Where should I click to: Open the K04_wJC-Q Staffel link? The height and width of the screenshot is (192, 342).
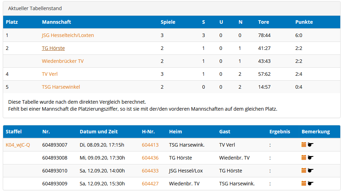18,145
